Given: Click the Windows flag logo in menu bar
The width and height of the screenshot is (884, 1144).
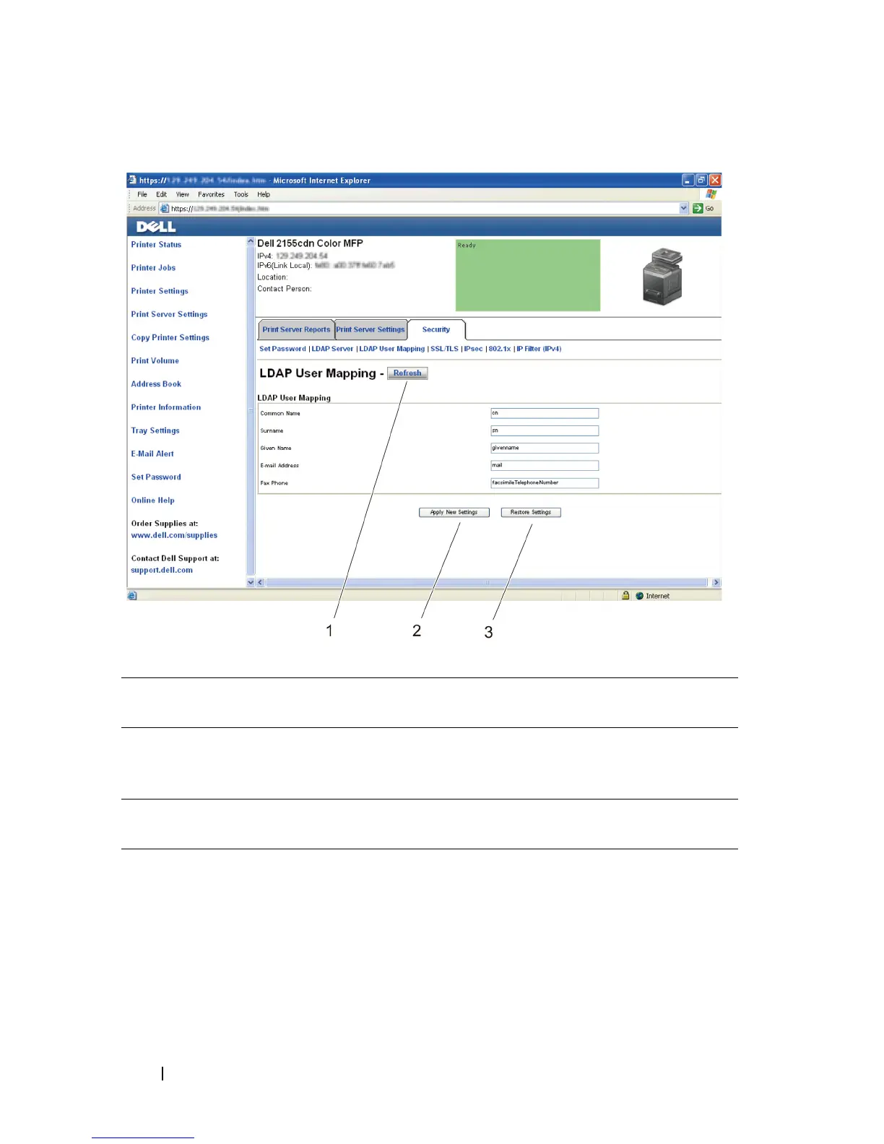Looking at the screenshot, I should (x=711, y=194).
